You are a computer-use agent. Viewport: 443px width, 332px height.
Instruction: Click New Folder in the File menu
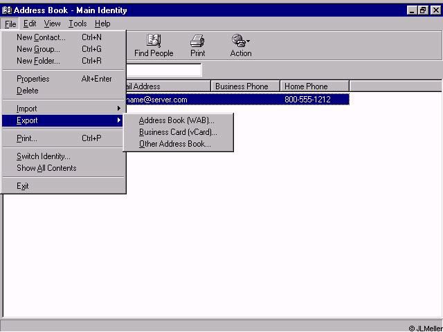click(38, 61)
